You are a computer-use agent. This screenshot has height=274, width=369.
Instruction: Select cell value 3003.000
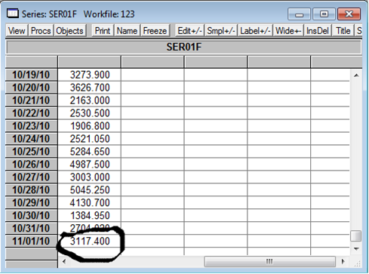(x=90, y=177)
